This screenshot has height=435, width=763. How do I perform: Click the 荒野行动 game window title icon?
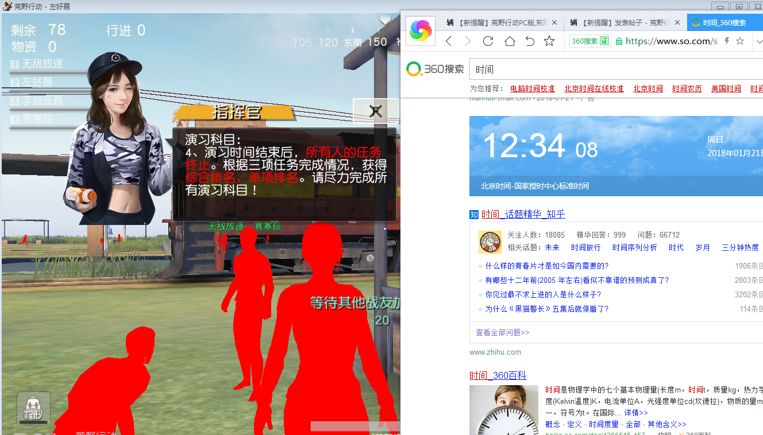click(7, 6)
